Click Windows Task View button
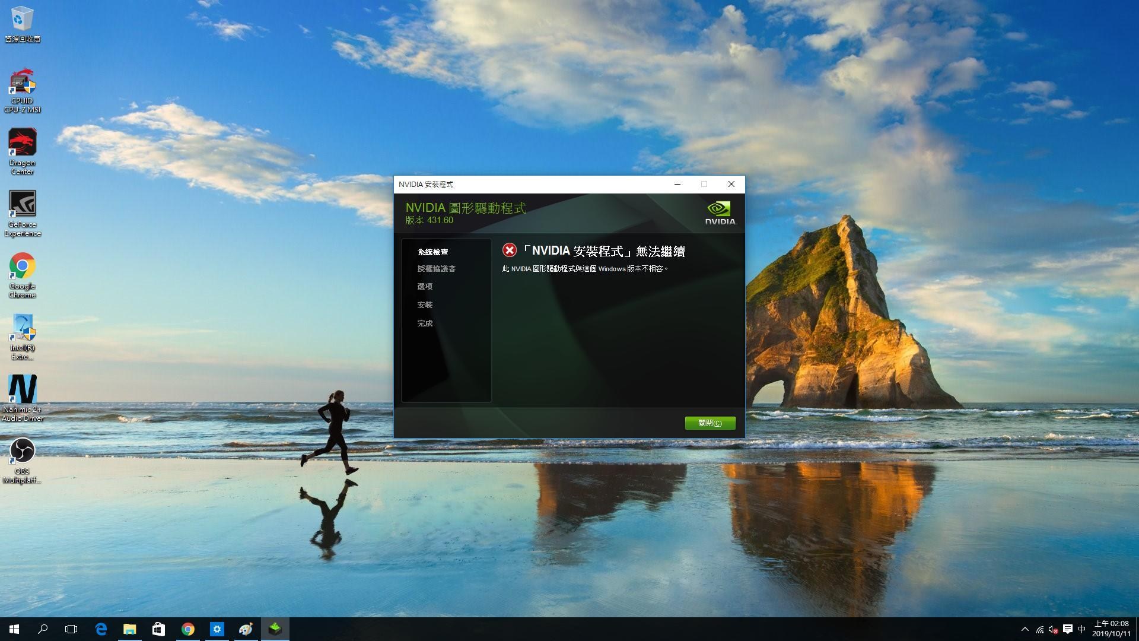Viewport: 1139px width, 641px height. coord(72,629)
